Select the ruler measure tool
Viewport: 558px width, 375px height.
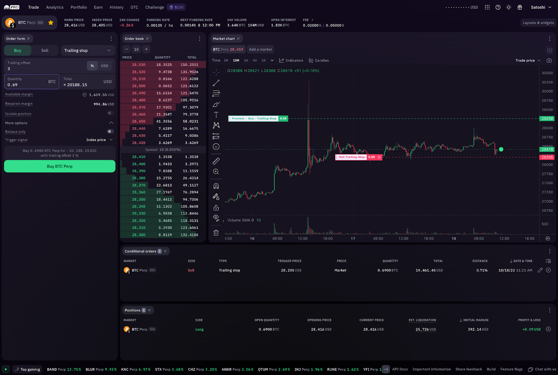tap(216, 161)
